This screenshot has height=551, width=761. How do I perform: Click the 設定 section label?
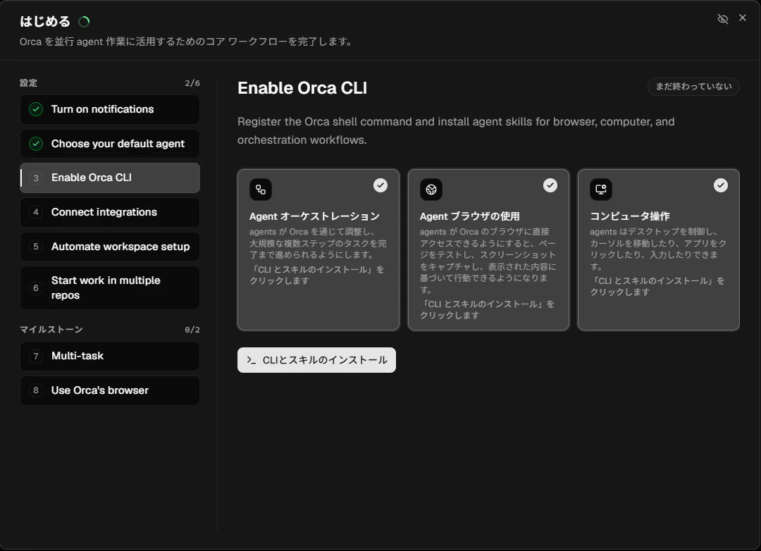click(x=29, y=83)
